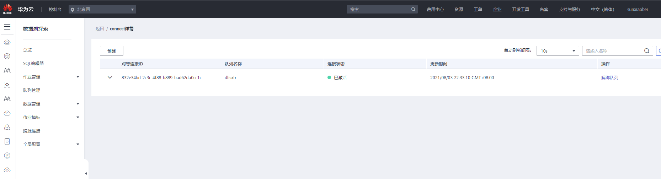Viewport: 661px width, 179px height.
Task: Click the 解绑队列 link for dlisxb
Action: [609, 77]
